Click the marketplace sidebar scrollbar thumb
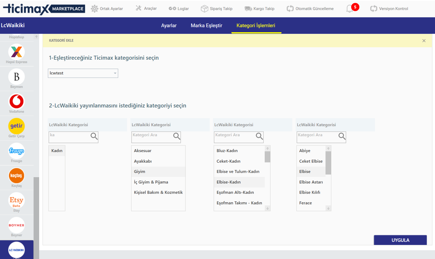This screenshot has width=435, height=259. point(36,218)
